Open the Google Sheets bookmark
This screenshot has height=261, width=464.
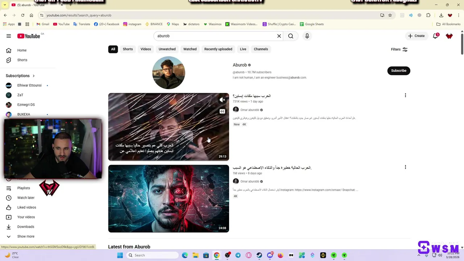pos(312,24)
